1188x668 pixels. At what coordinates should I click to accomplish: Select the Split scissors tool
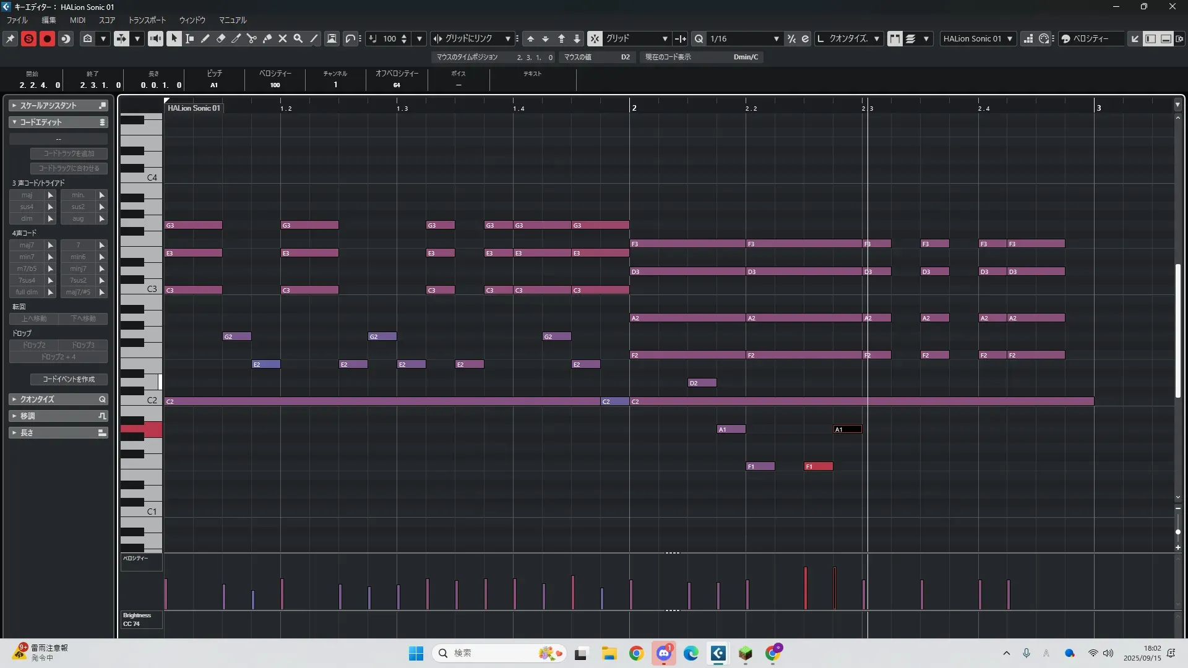[x=252, y=38]
